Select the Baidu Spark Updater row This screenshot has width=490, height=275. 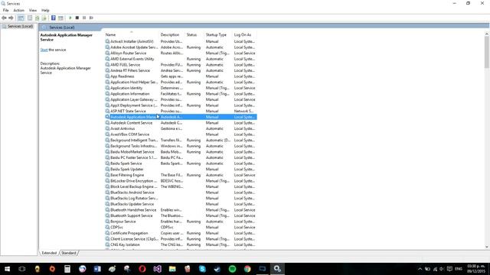click(181, 170)
